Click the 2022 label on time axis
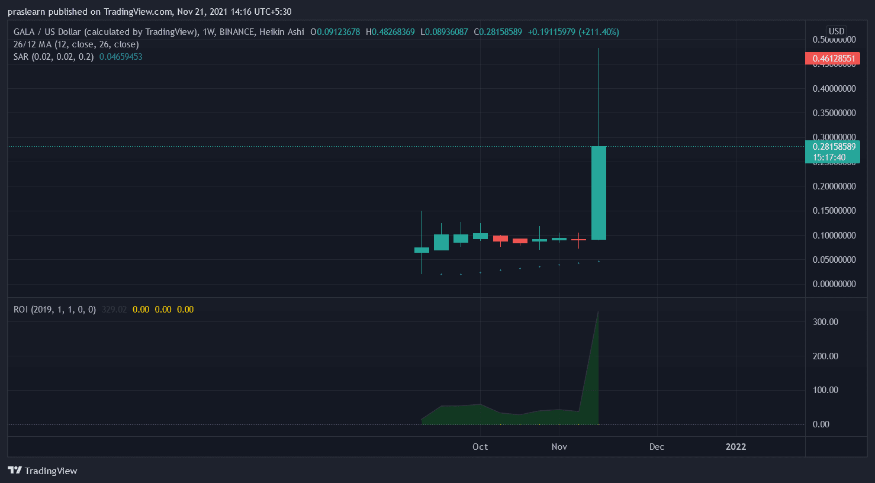 pos(736,447)
